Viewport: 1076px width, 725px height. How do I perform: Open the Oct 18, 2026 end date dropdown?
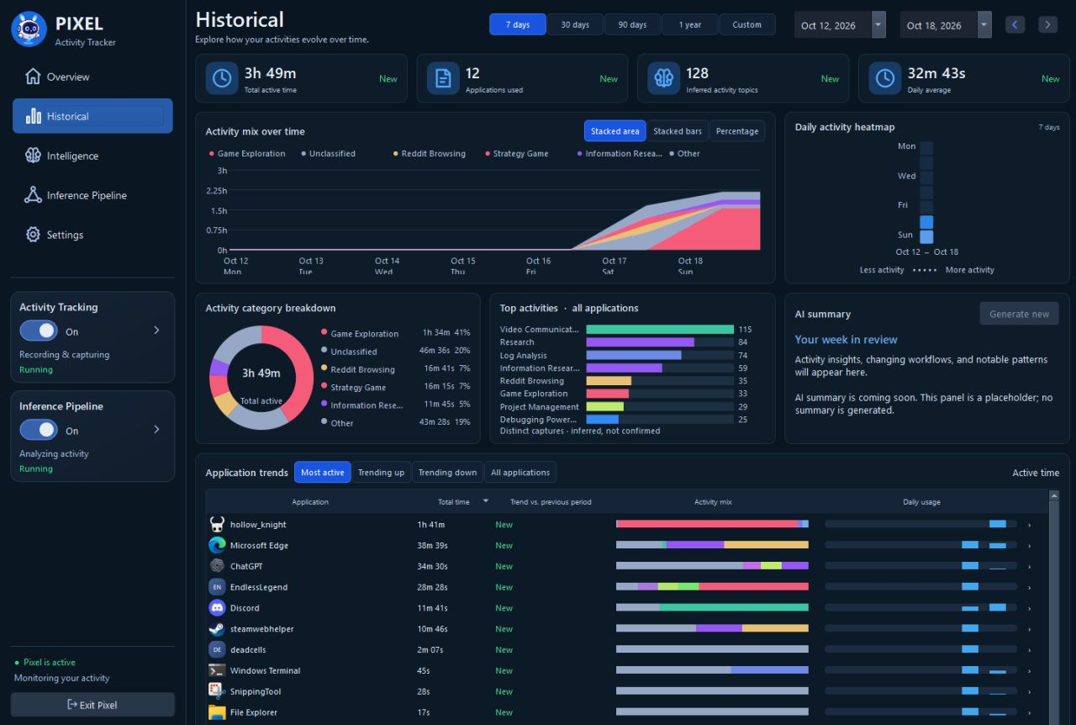[984, 25]
